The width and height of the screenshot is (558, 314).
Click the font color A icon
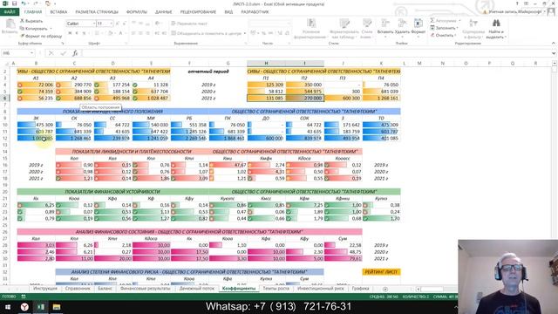point(120,33)
